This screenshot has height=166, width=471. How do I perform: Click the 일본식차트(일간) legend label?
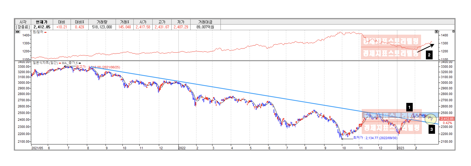(x=45, y=63)
